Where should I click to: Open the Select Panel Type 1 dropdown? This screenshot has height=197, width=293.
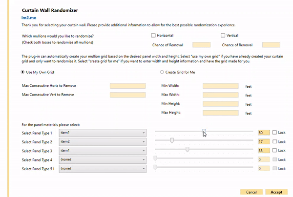pyautogui.click(x=103, y=133)
